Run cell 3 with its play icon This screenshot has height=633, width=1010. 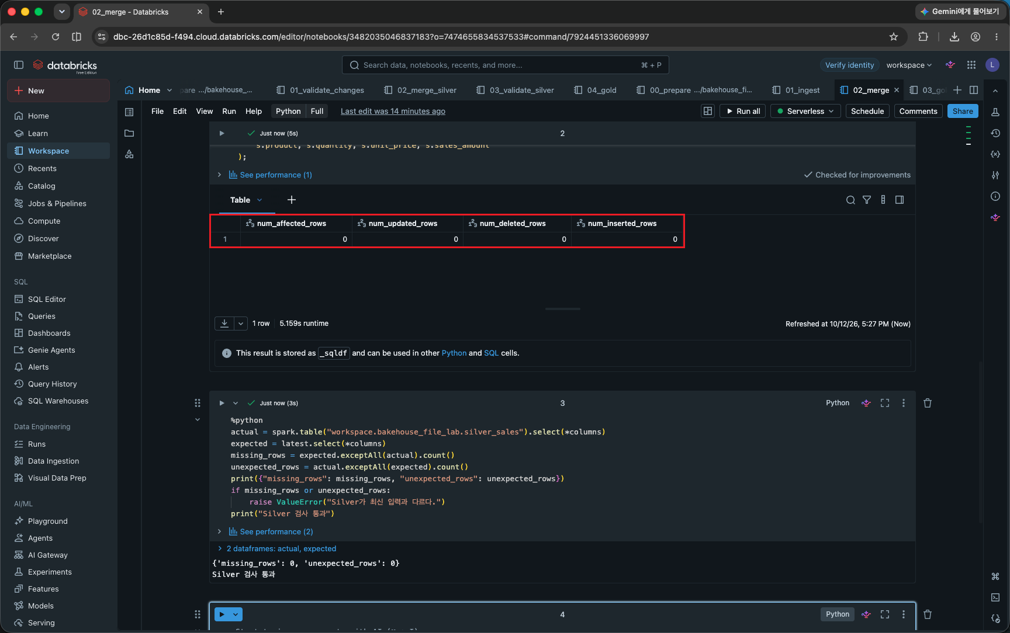222,403
